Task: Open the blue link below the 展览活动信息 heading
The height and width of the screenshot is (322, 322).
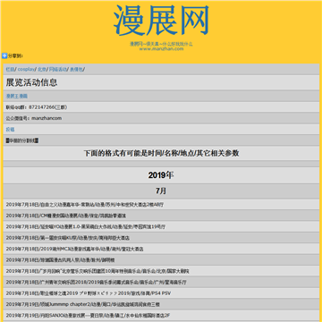Action: tap(17, 96)
